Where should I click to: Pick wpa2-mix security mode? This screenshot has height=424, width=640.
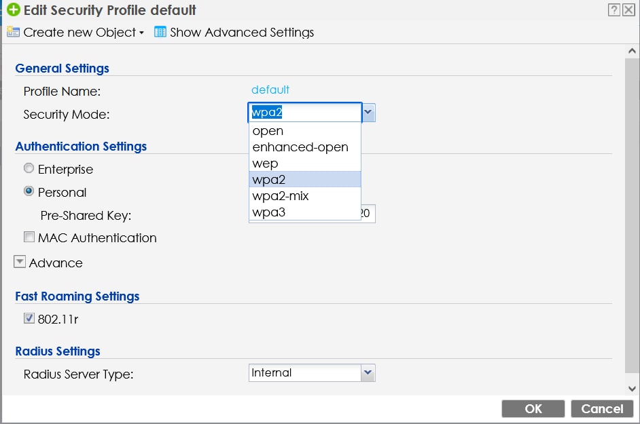coord(281,196)
